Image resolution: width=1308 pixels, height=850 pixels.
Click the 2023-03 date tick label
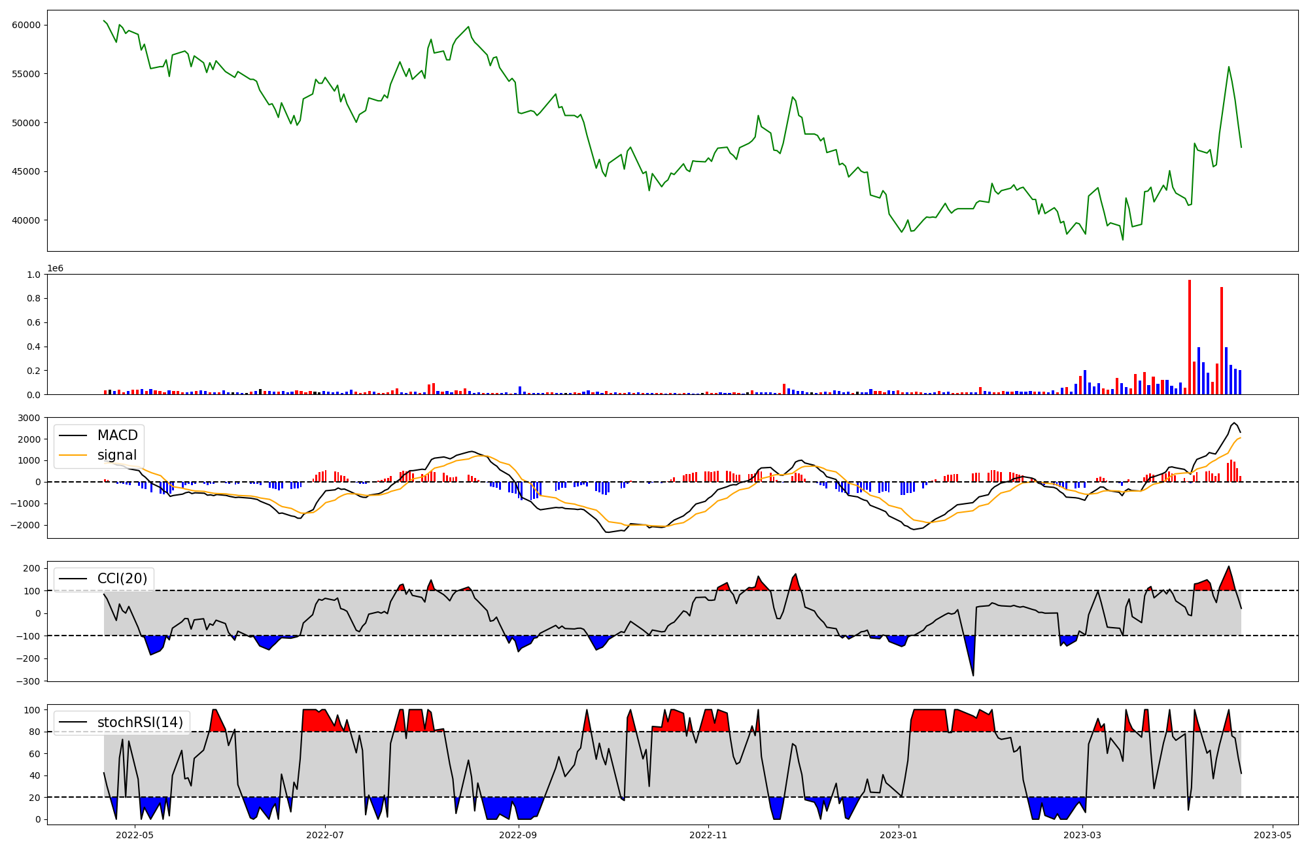coord(1082,835)
